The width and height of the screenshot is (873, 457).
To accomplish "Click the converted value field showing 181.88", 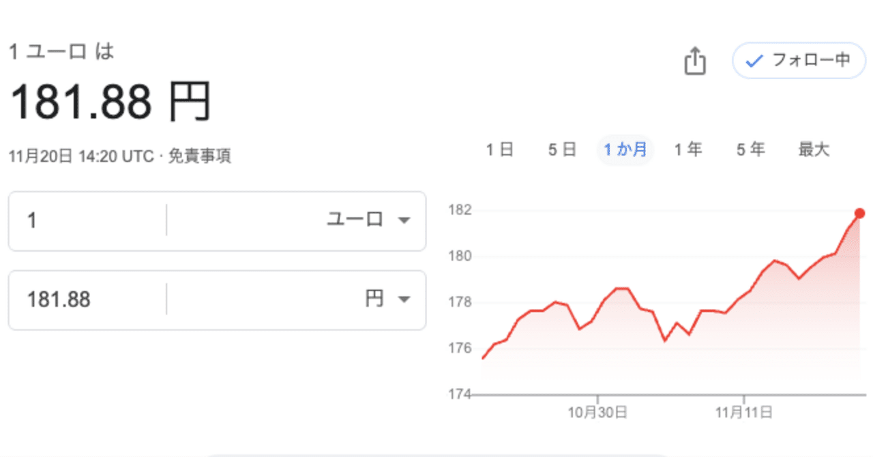I will (x=82, y=299).
